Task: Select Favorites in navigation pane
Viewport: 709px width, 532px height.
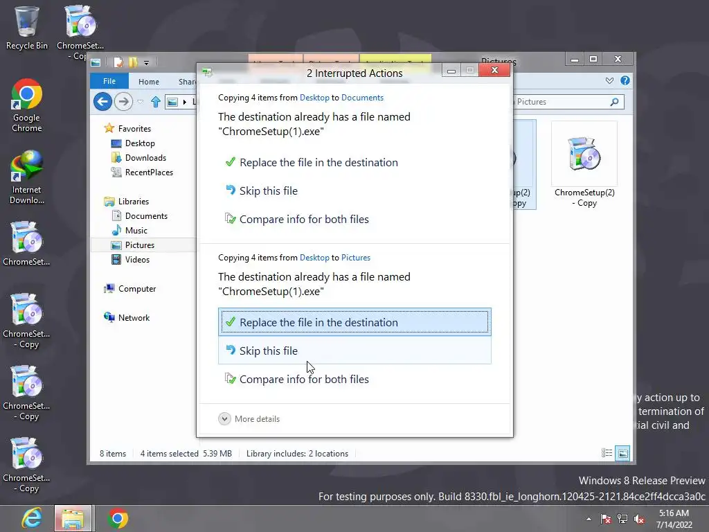Action: [x=134, y=128]
